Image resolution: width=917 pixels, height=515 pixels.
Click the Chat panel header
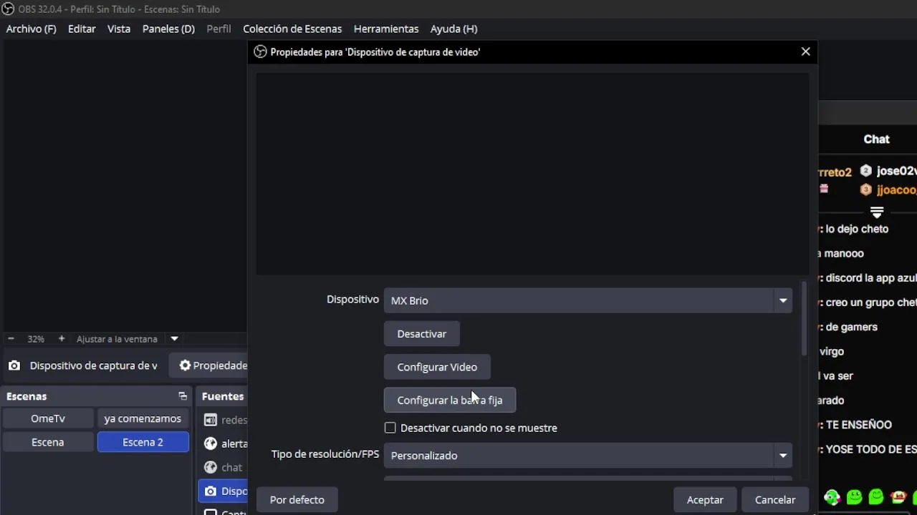tap(876, 139)
